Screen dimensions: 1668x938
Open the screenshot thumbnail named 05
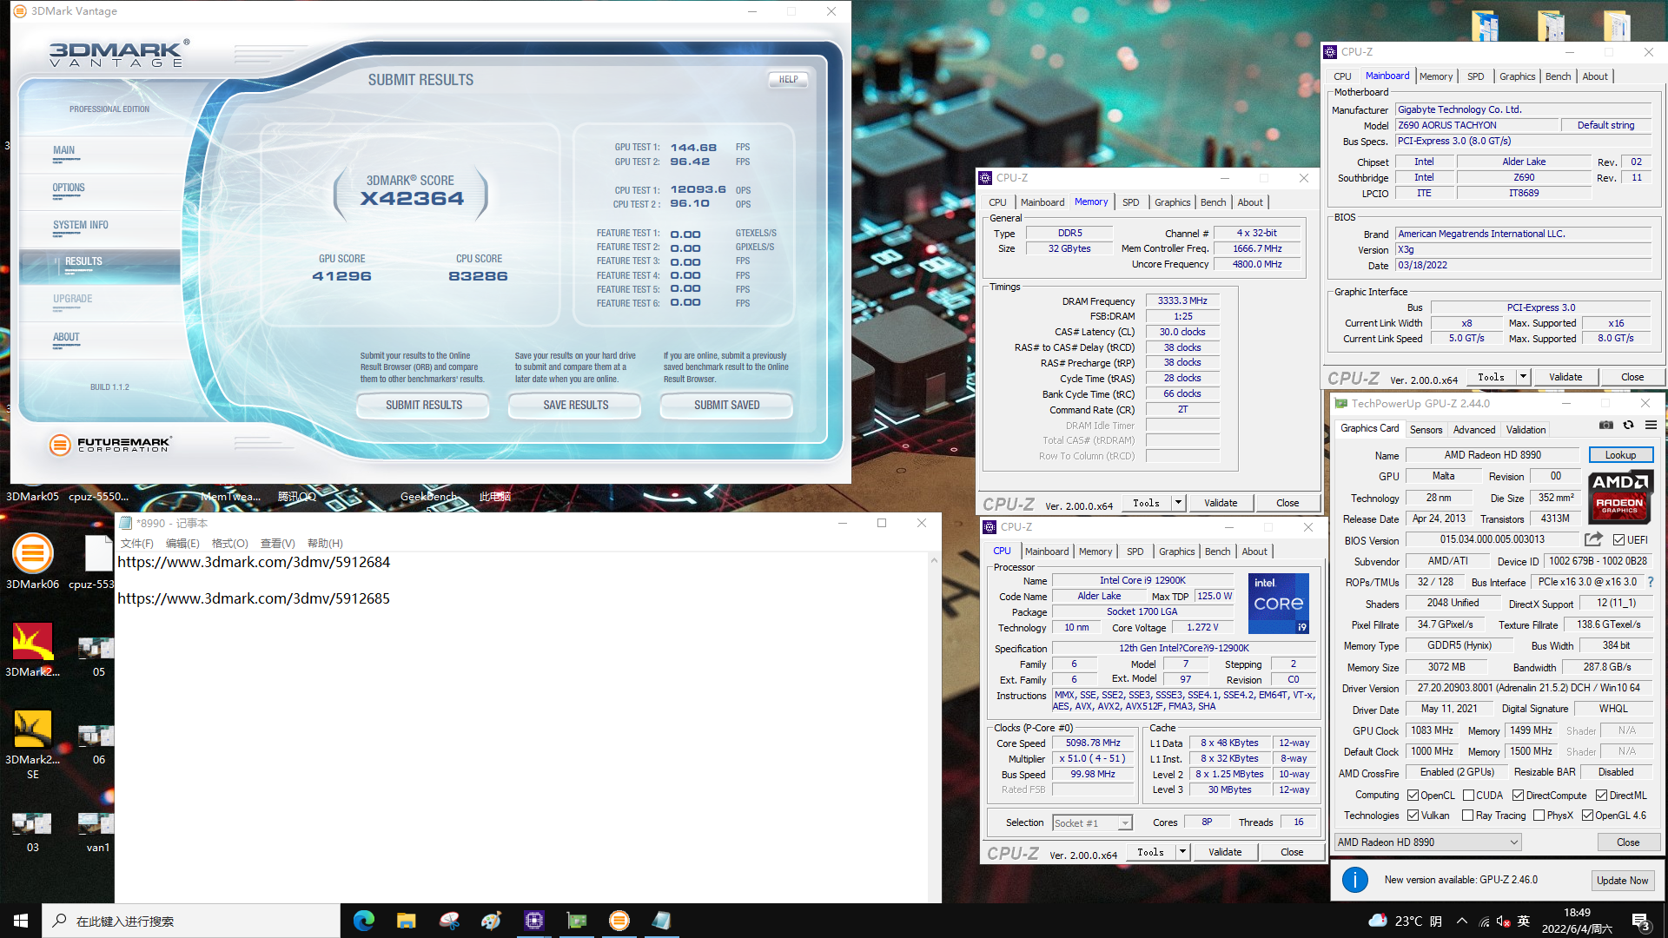point(96,657)
